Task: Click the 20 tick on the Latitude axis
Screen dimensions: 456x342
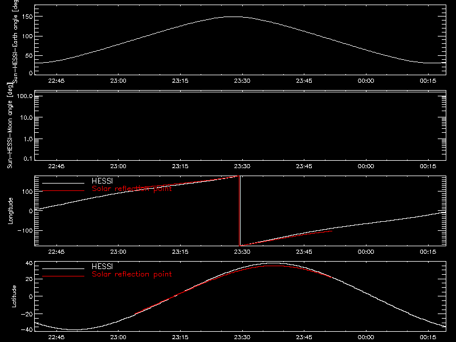Action: 29,279
